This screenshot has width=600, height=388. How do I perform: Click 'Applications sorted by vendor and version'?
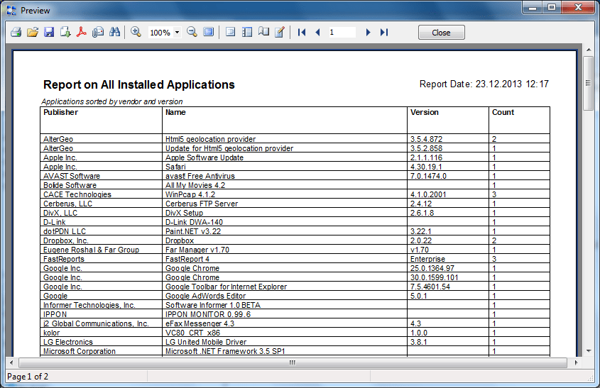[111, 101]
